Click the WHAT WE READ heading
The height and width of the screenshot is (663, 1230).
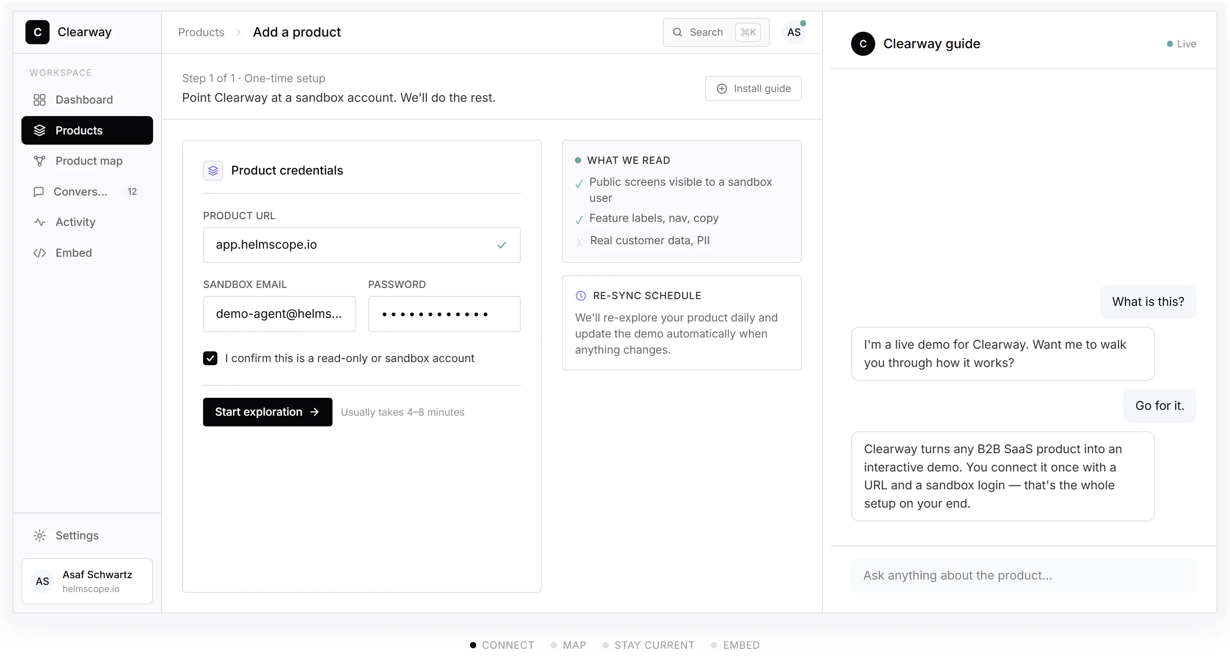tap(628, 160)
